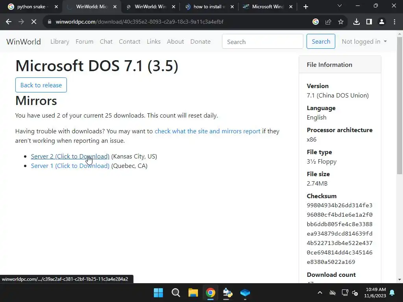This screenshot has width=403, height=302.
Task: Open OneDrive tray icon
Action: (x=333, y=293)
